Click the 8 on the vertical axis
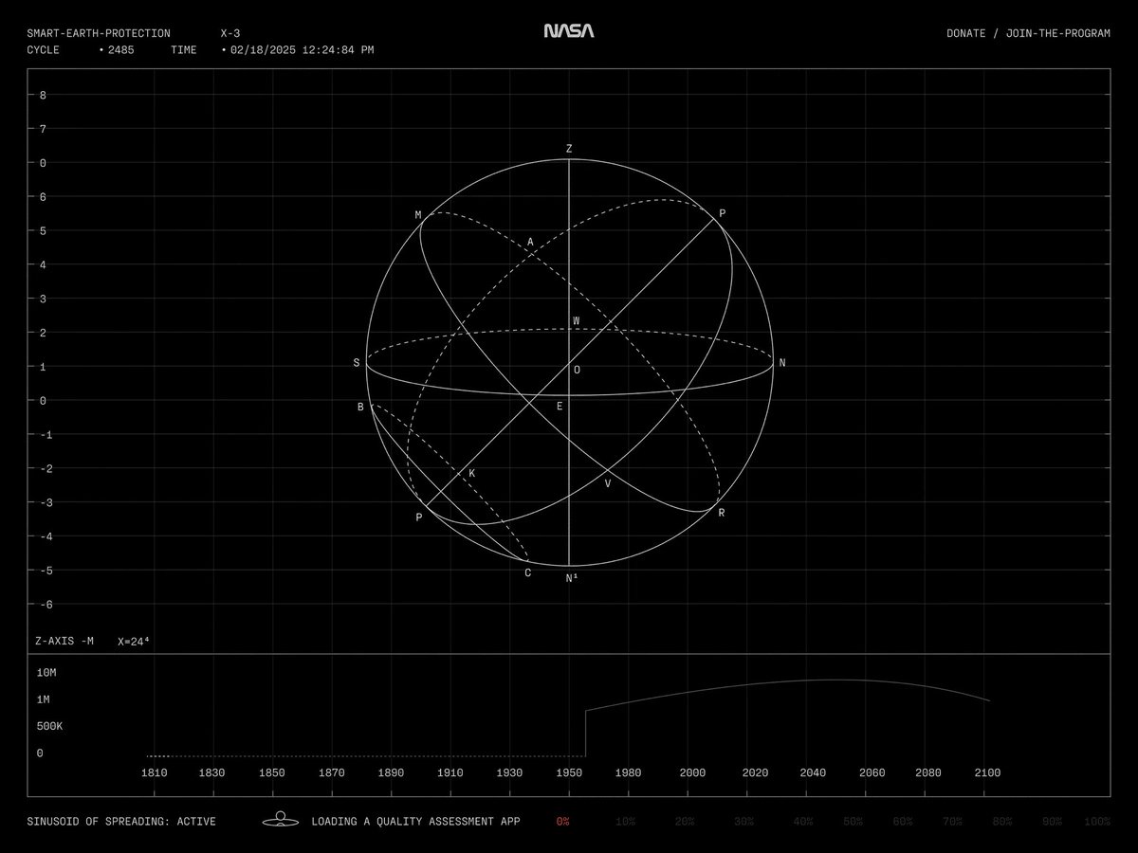The width and height of the screenshot is (1138, 853). point(43,95)
